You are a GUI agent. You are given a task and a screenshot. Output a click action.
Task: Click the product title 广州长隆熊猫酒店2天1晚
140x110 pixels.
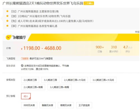click(43, 3)
